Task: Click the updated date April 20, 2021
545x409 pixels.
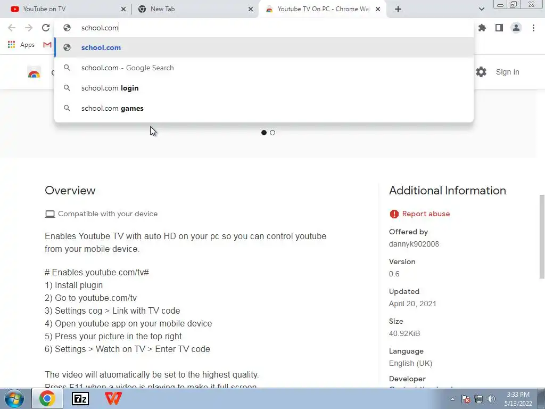Action: pyautogui.click(x=412, y=304)
